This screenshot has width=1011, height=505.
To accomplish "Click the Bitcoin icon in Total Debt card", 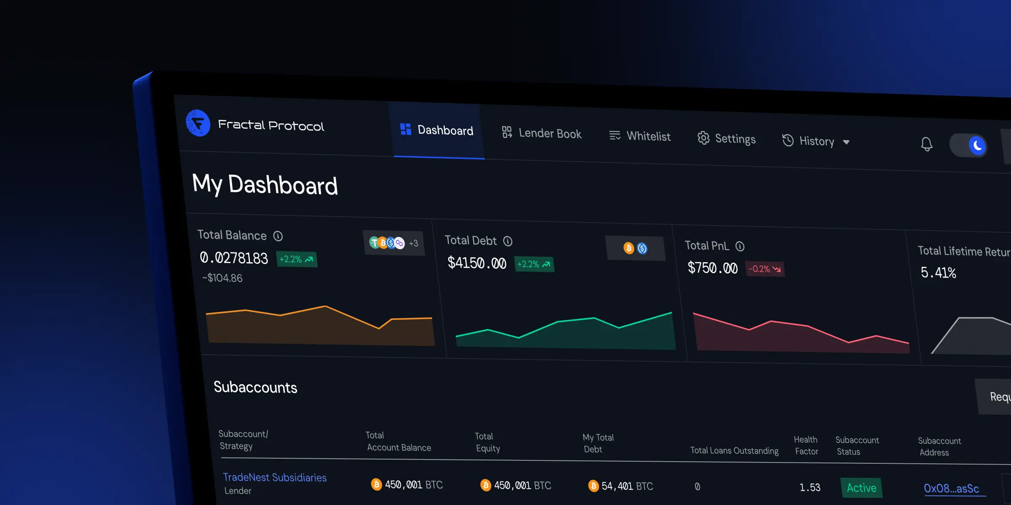I will [629, 248].
